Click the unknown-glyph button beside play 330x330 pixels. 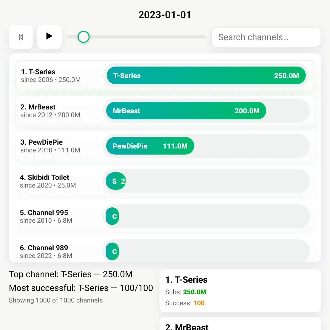click(x=21, y=37)
